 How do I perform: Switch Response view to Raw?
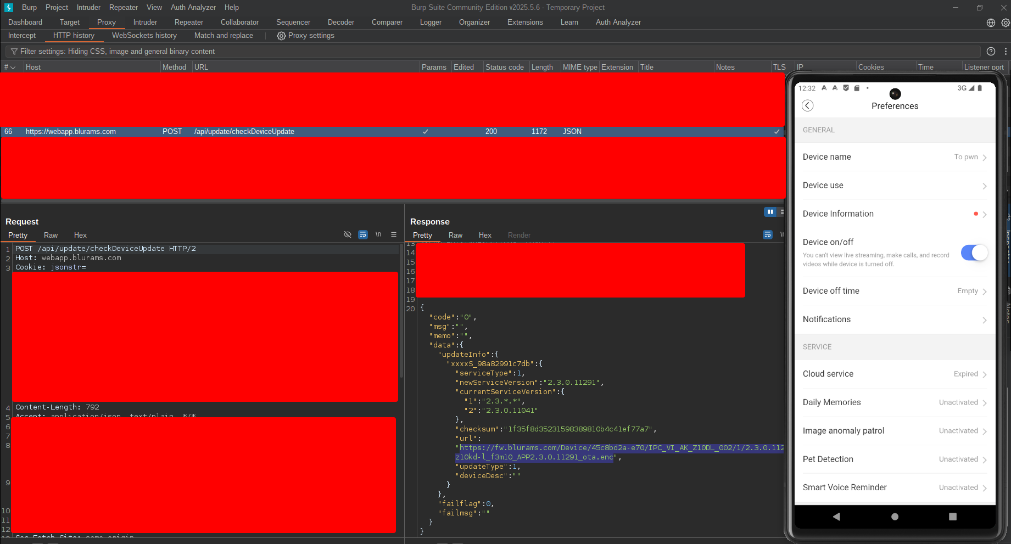pyautogui.click(x=455, y=235)
